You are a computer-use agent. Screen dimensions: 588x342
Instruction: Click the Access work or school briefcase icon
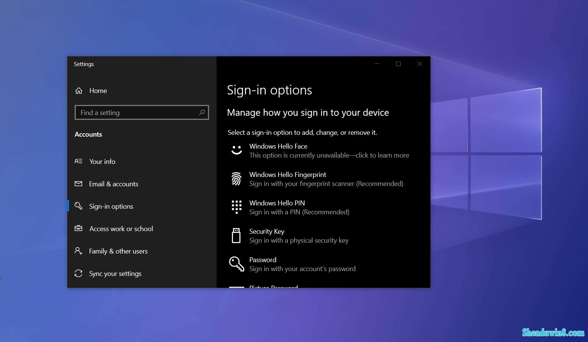pos(78,228)
